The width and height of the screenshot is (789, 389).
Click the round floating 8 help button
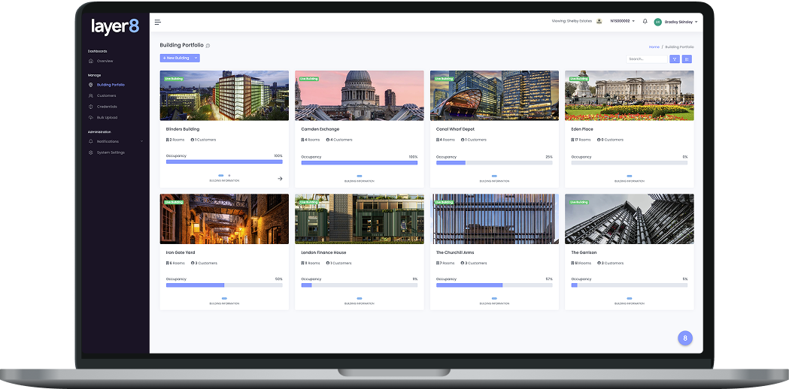coord(684,338)
